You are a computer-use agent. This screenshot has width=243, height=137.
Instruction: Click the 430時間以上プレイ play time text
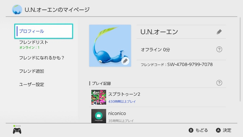[122, 102]
